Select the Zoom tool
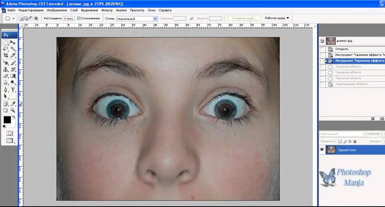Image resolution: width=385 pixels, height=207 pixels. (x=13, y=110)
